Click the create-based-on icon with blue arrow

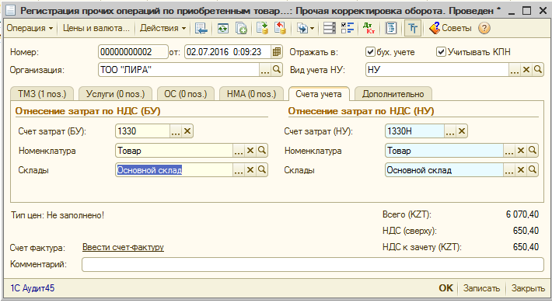(302, 28)
